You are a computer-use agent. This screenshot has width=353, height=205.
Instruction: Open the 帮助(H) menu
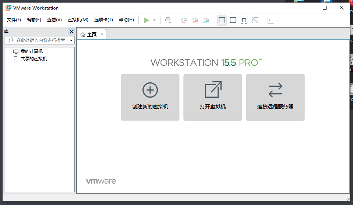click(126, 20)
